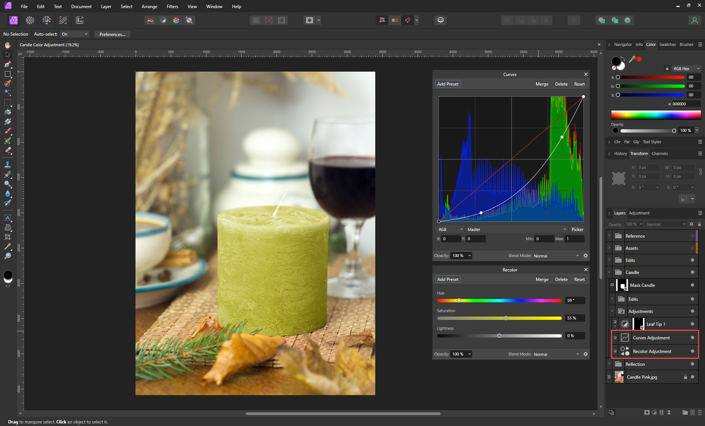
Task: Switch to the Swatches tab
Action: (667, 44)
